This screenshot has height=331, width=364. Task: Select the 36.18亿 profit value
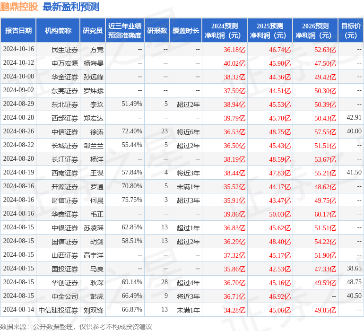(x=234, y=50)
